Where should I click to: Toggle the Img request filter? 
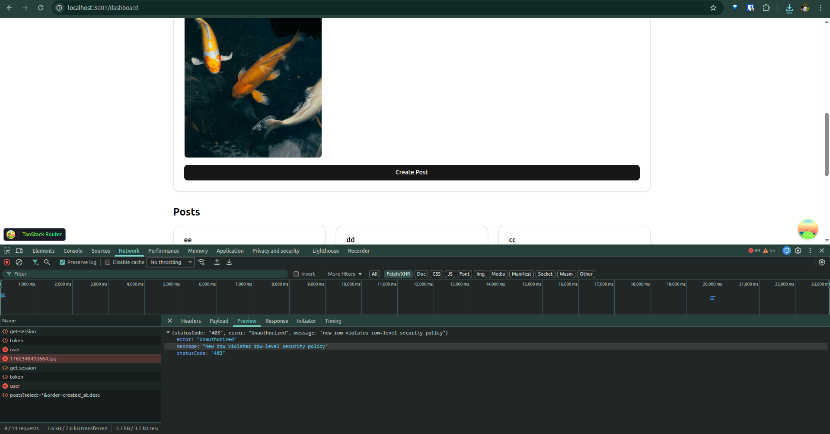coord(480,274)
